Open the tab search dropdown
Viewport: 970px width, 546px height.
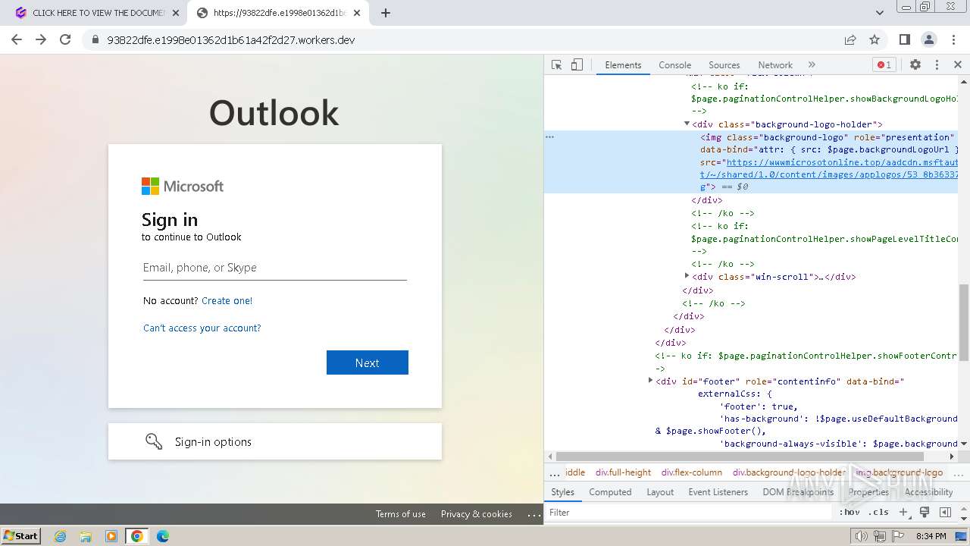pos(880,13)
